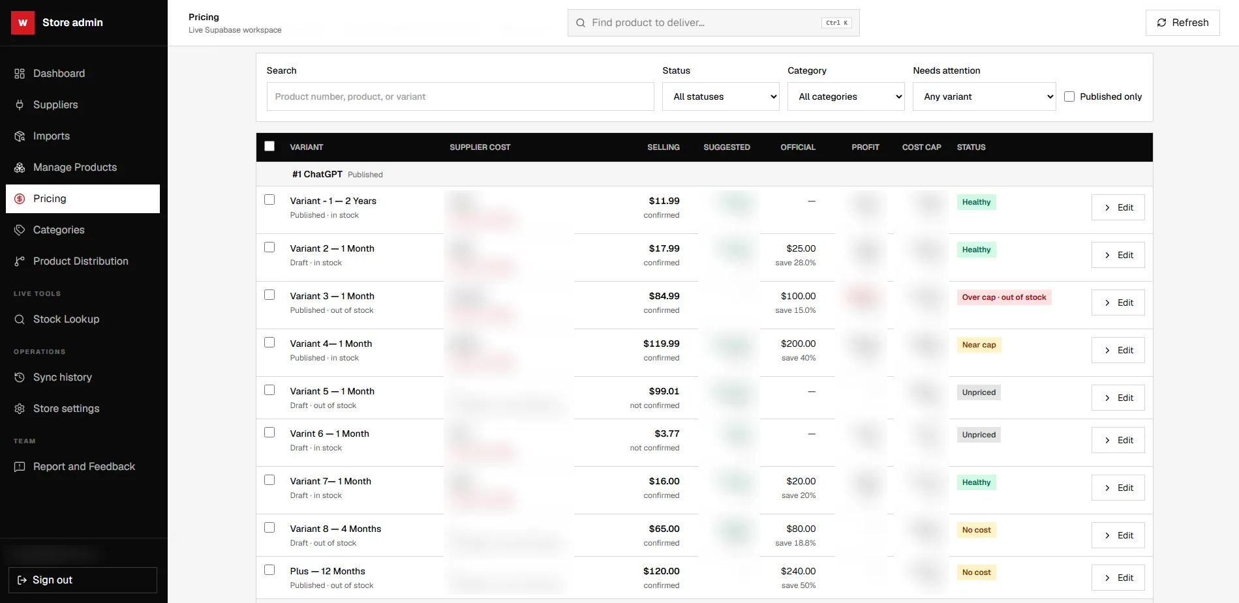
Task: Click the Near cap status badge
Action: pyautogui.click(x=979, y=345)
